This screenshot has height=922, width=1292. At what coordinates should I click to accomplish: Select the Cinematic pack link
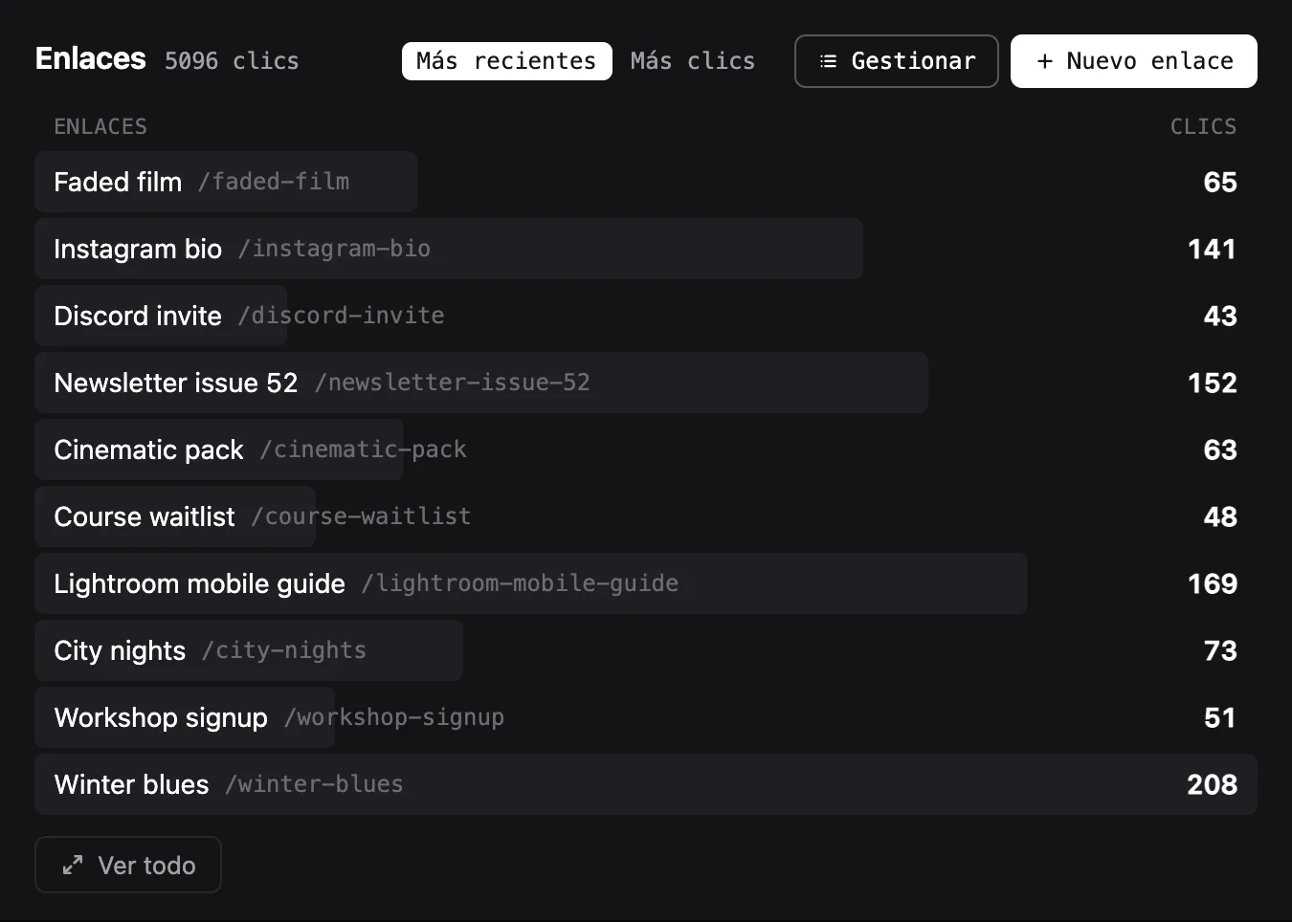pyautogui.click(x=645, y=450)
